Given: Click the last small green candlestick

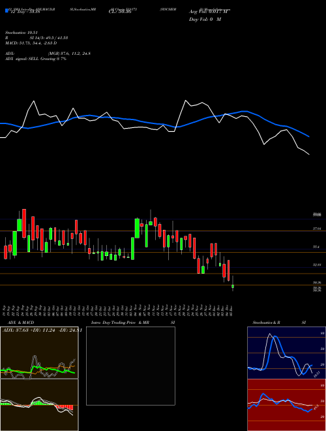Looking at the screenshot, I should 233,287.
